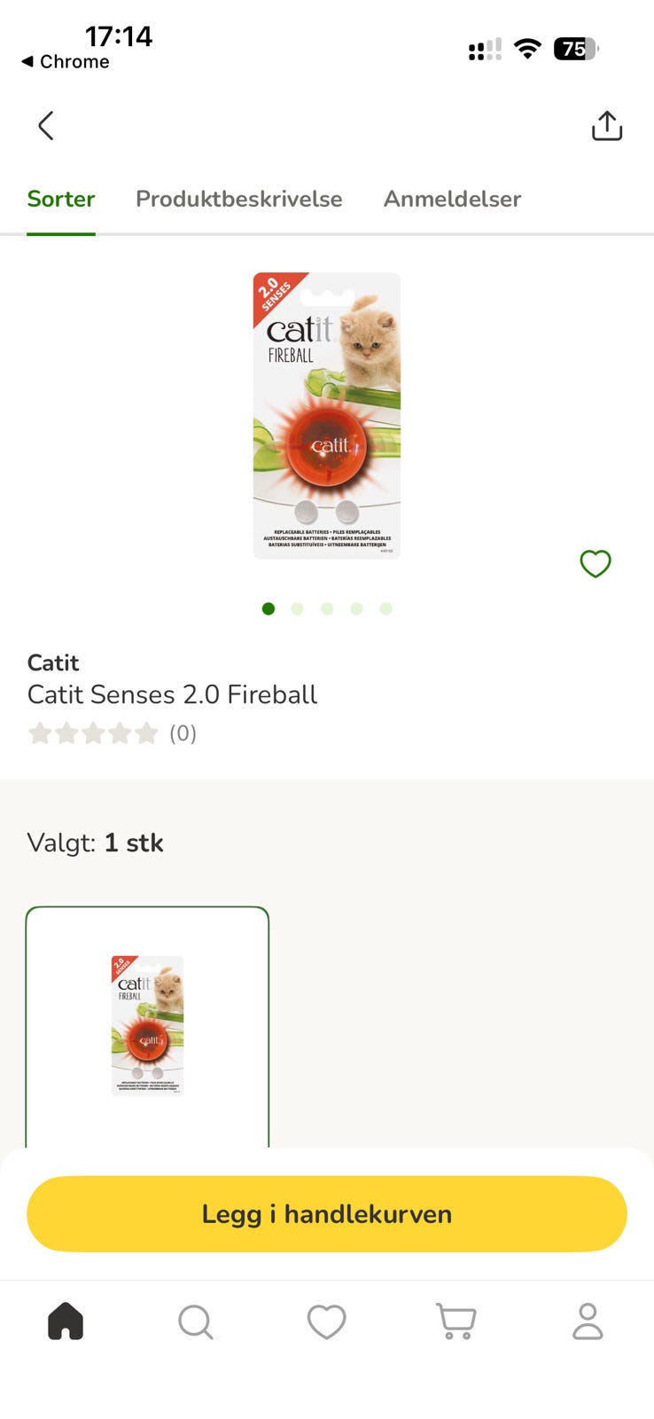The image size is (654, 1419).
Task: Open the user profile icon
Action: click(x=587, y=1321)
